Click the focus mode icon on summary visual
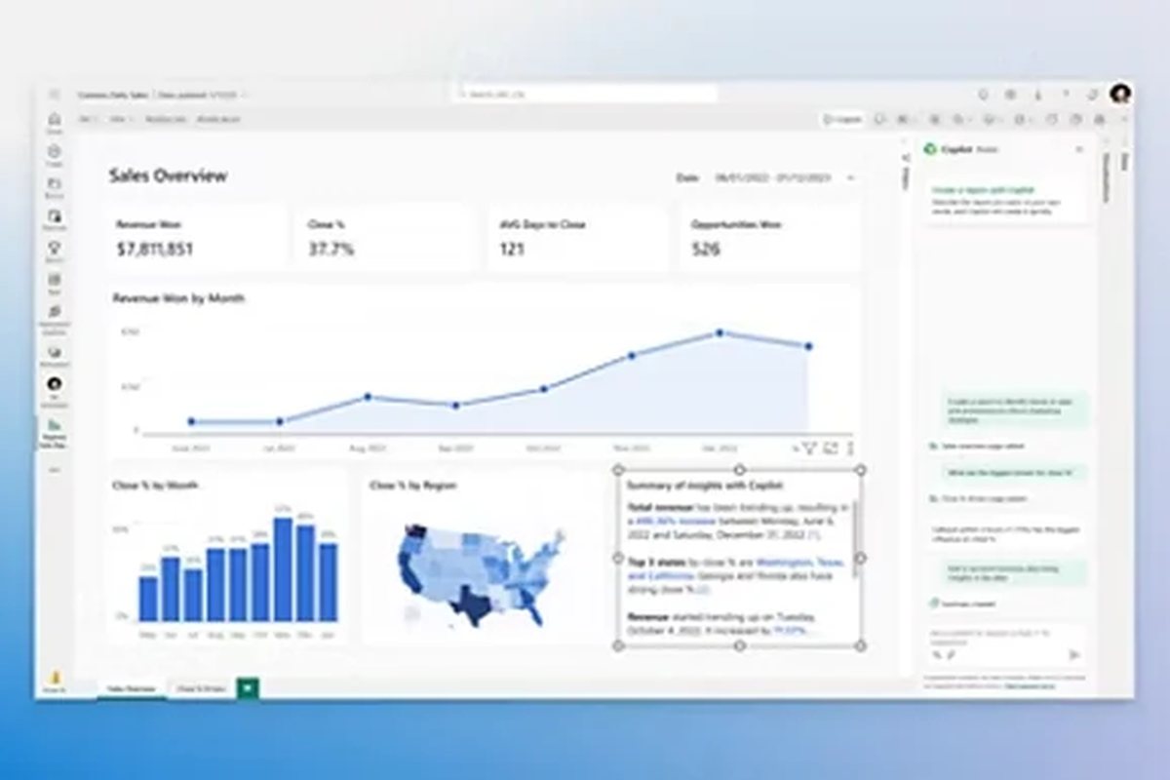Viewport: 1170px width, 780px height. (x=831, y=448)
